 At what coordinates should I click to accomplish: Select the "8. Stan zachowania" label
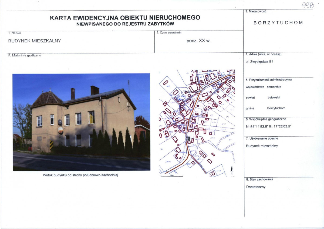point(259,179)
